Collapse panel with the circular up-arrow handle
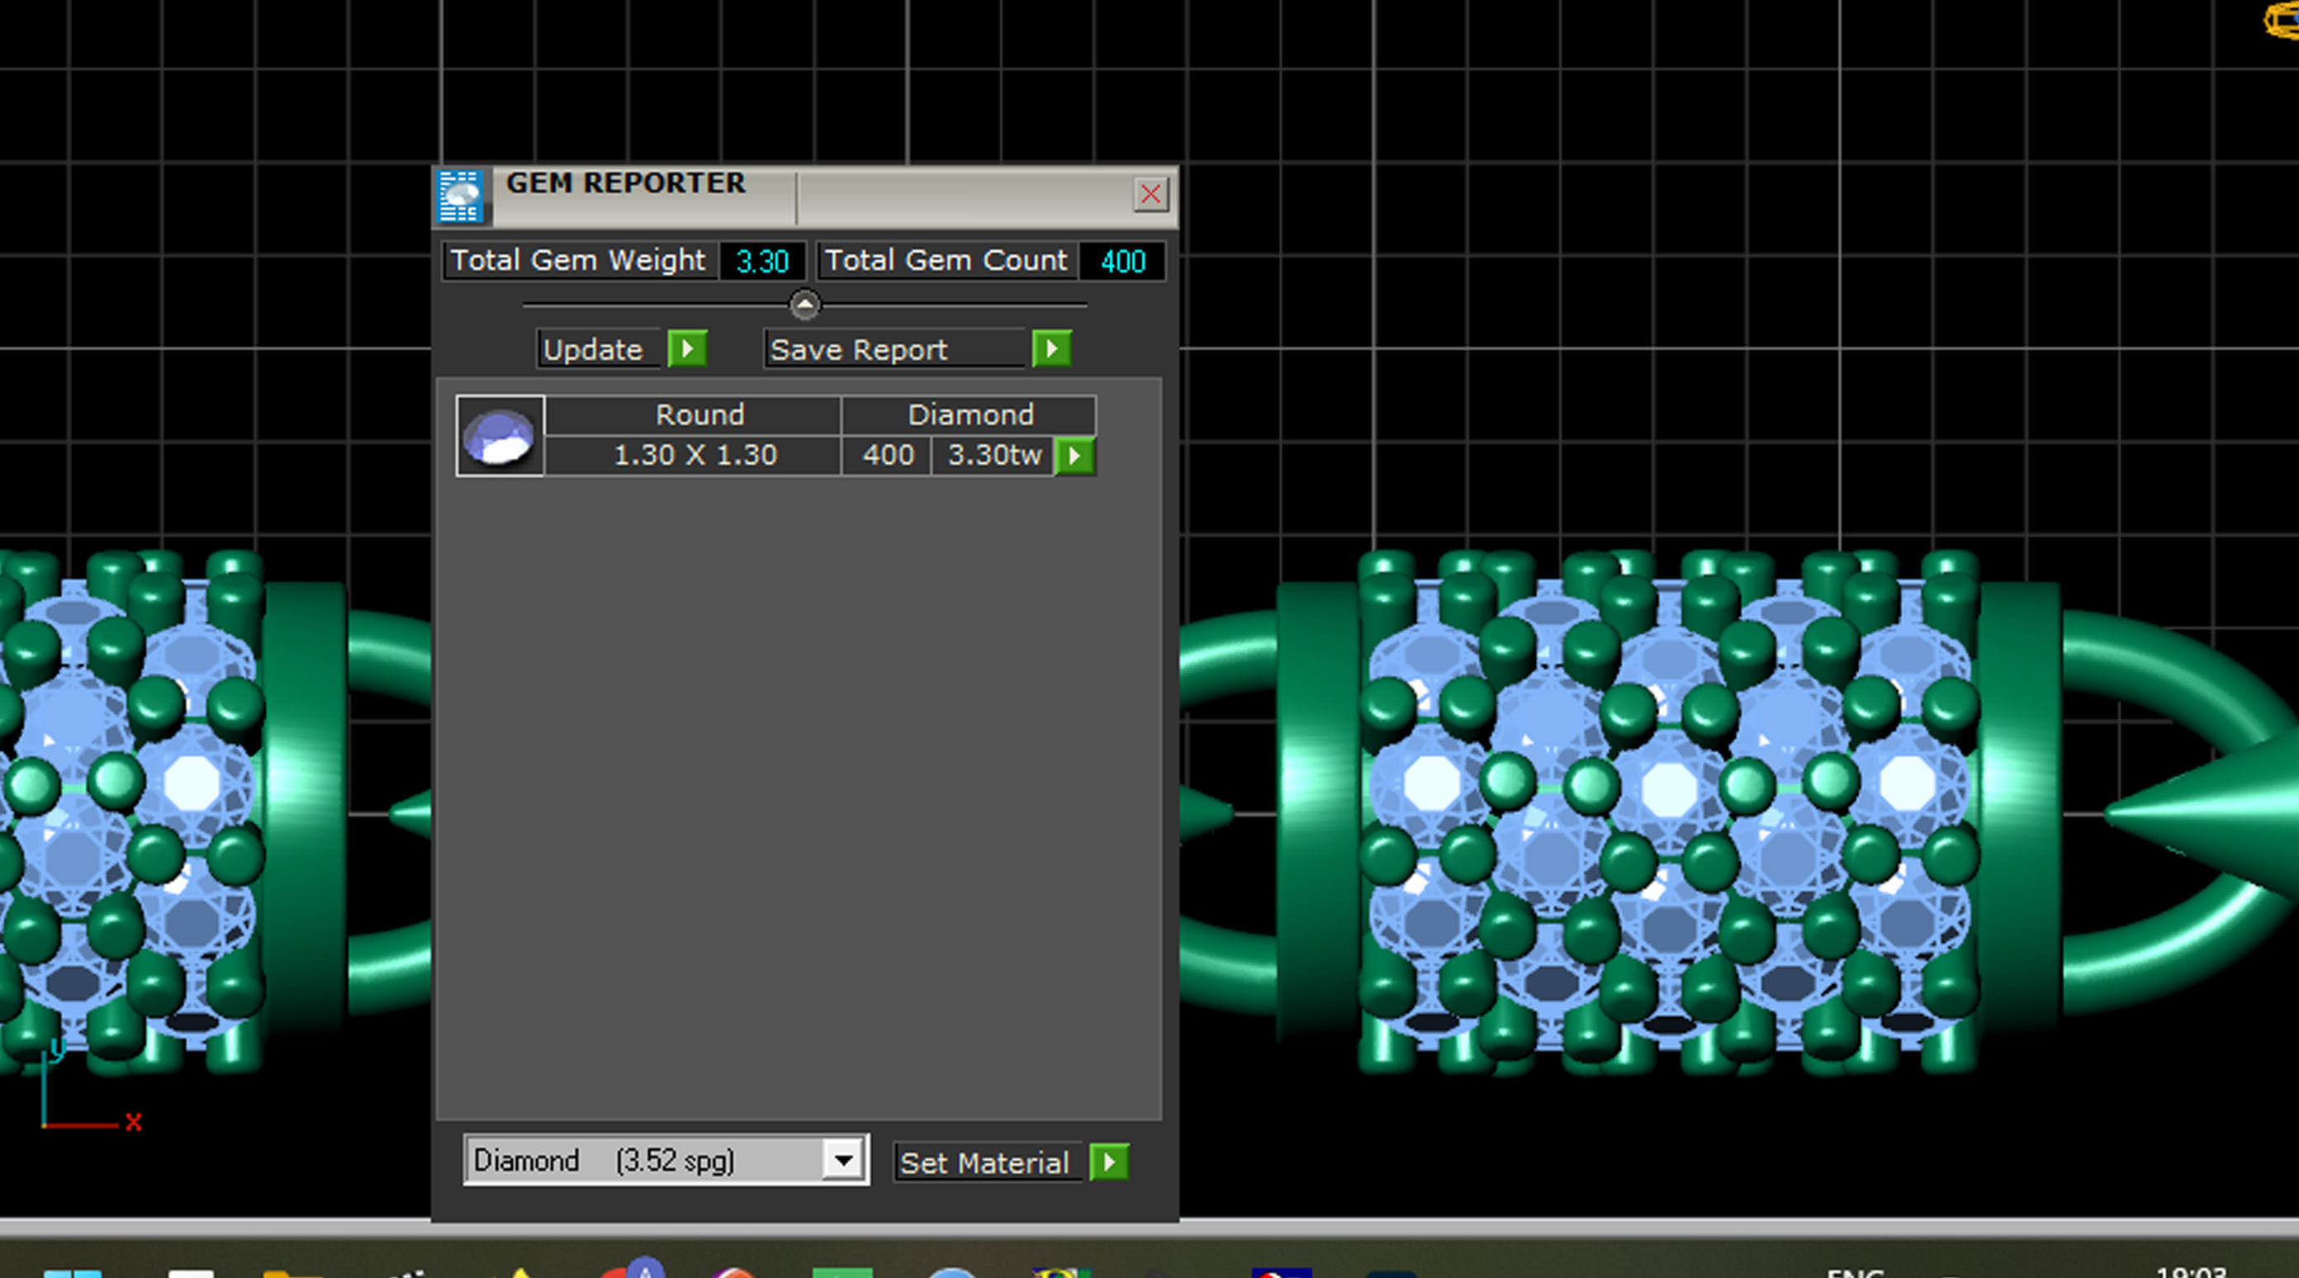This screenshot has width=2299, height=1278. tap(804, 305)
